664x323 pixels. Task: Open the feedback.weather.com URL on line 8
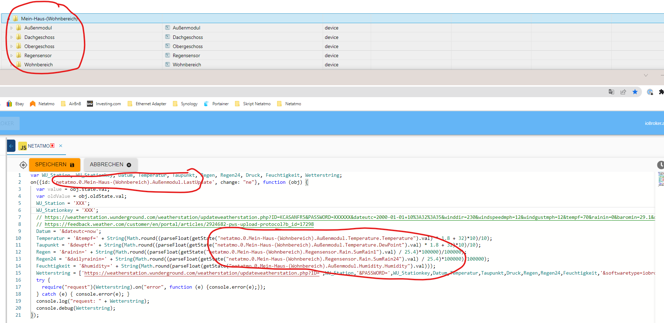(179, 224)
